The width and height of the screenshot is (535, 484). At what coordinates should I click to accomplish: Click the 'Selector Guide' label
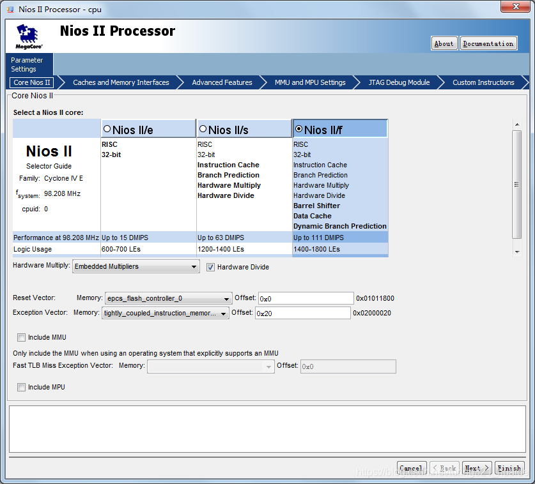point(49,166)
